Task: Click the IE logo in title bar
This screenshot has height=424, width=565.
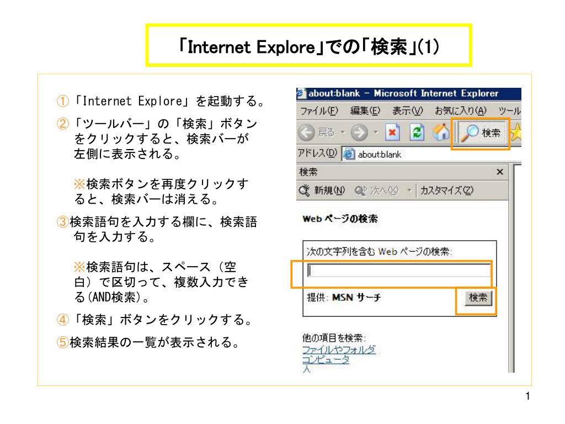Action: point(301,93)
